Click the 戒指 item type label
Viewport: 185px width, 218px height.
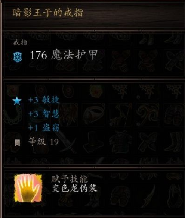(20, 42)
